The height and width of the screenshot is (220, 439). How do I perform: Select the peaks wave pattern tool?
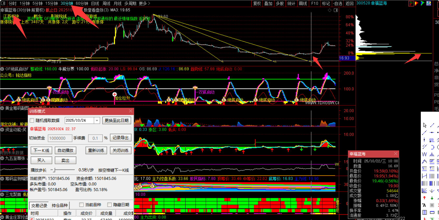(432, 154)
